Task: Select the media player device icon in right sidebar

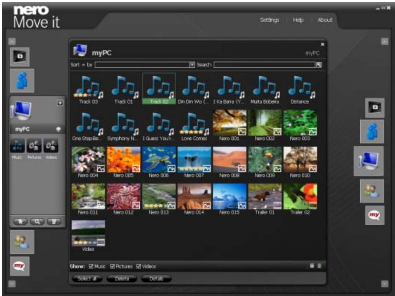Action: (x=375, y=108)
